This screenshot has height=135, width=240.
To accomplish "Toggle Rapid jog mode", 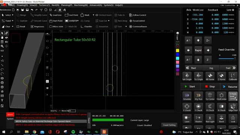I will pyautogui.click(x=198, y=50).
